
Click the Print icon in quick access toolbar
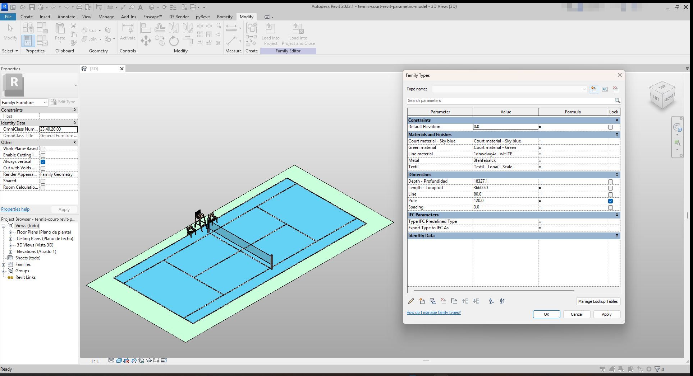[x=79, y=7]
